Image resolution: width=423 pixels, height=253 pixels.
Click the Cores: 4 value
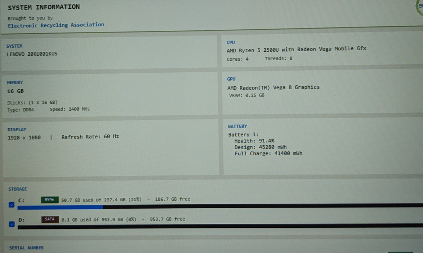click(x=238, y=59)
